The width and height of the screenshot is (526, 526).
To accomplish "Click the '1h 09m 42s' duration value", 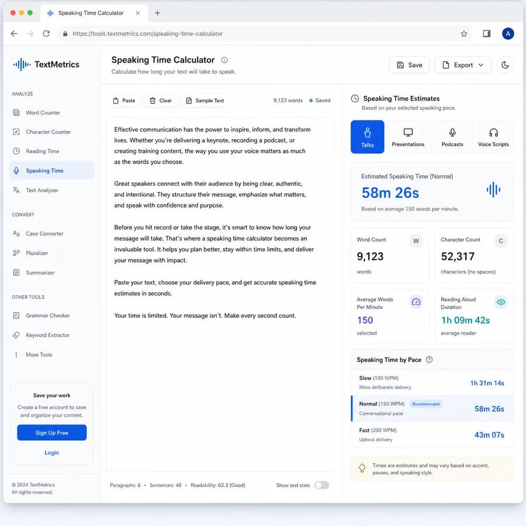I will tap(465, 320).
